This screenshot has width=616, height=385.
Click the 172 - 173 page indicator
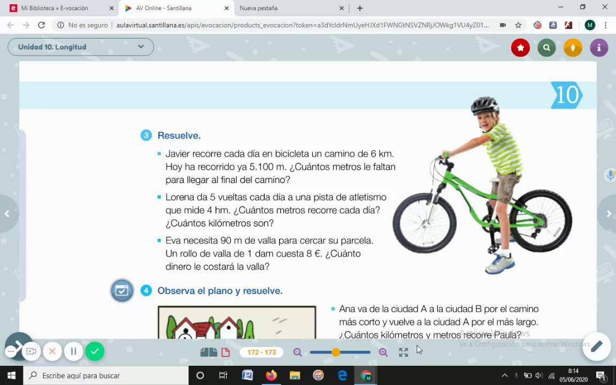pyautogui.click(x=261, y=352)
